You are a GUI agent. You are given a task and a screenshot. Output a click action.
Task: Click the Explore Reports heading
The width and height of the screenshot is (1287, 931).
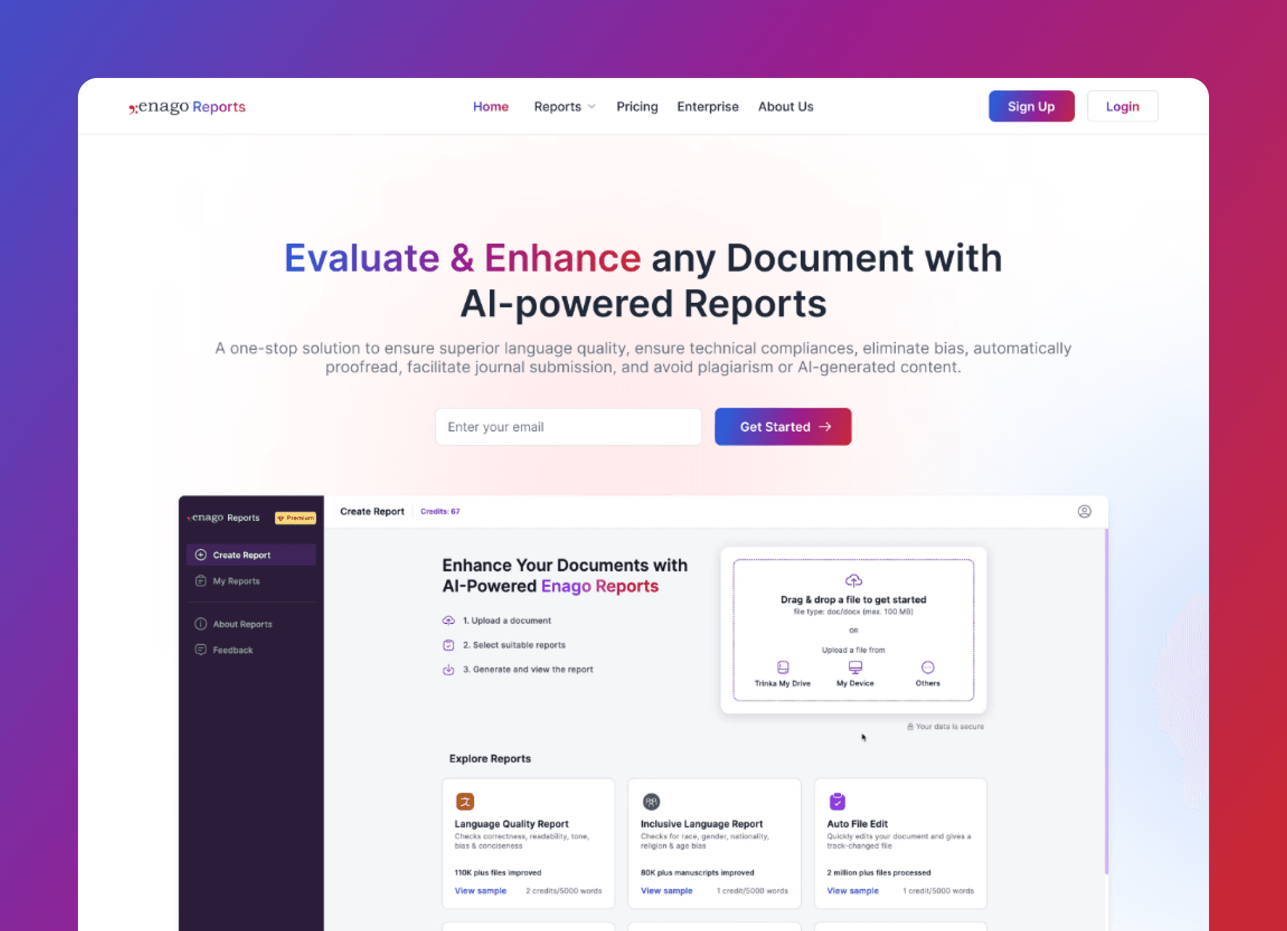point(490,759)
